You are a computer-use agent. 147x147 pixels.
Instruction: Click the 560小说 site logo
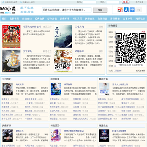pyautogui.click(x=8, y=10)
